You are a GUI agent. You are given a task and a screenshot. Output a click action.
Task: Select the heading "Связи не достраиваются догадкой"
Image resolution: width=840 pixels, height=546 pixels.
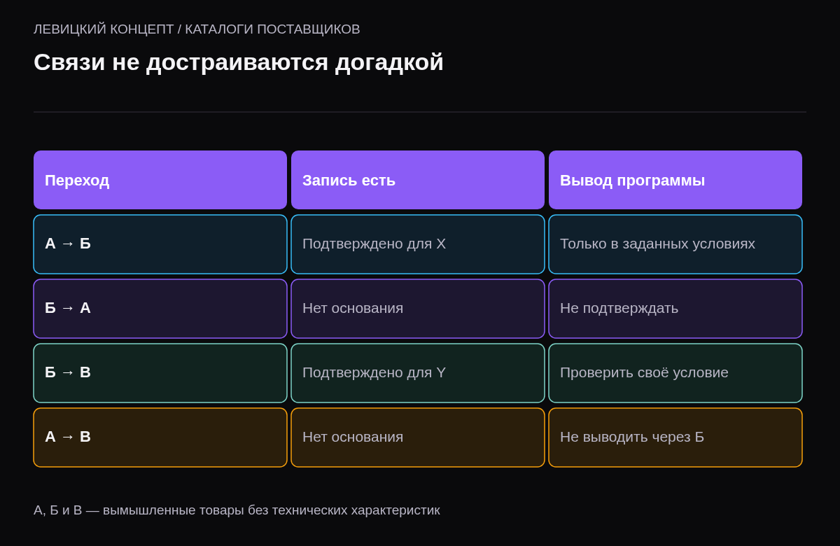tap(239, 62)
